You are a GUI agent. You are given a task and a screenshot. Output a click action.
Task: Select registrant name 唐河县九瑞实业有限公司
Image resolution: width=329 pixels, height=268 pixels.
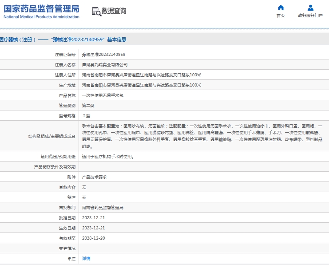pos(105,65)
